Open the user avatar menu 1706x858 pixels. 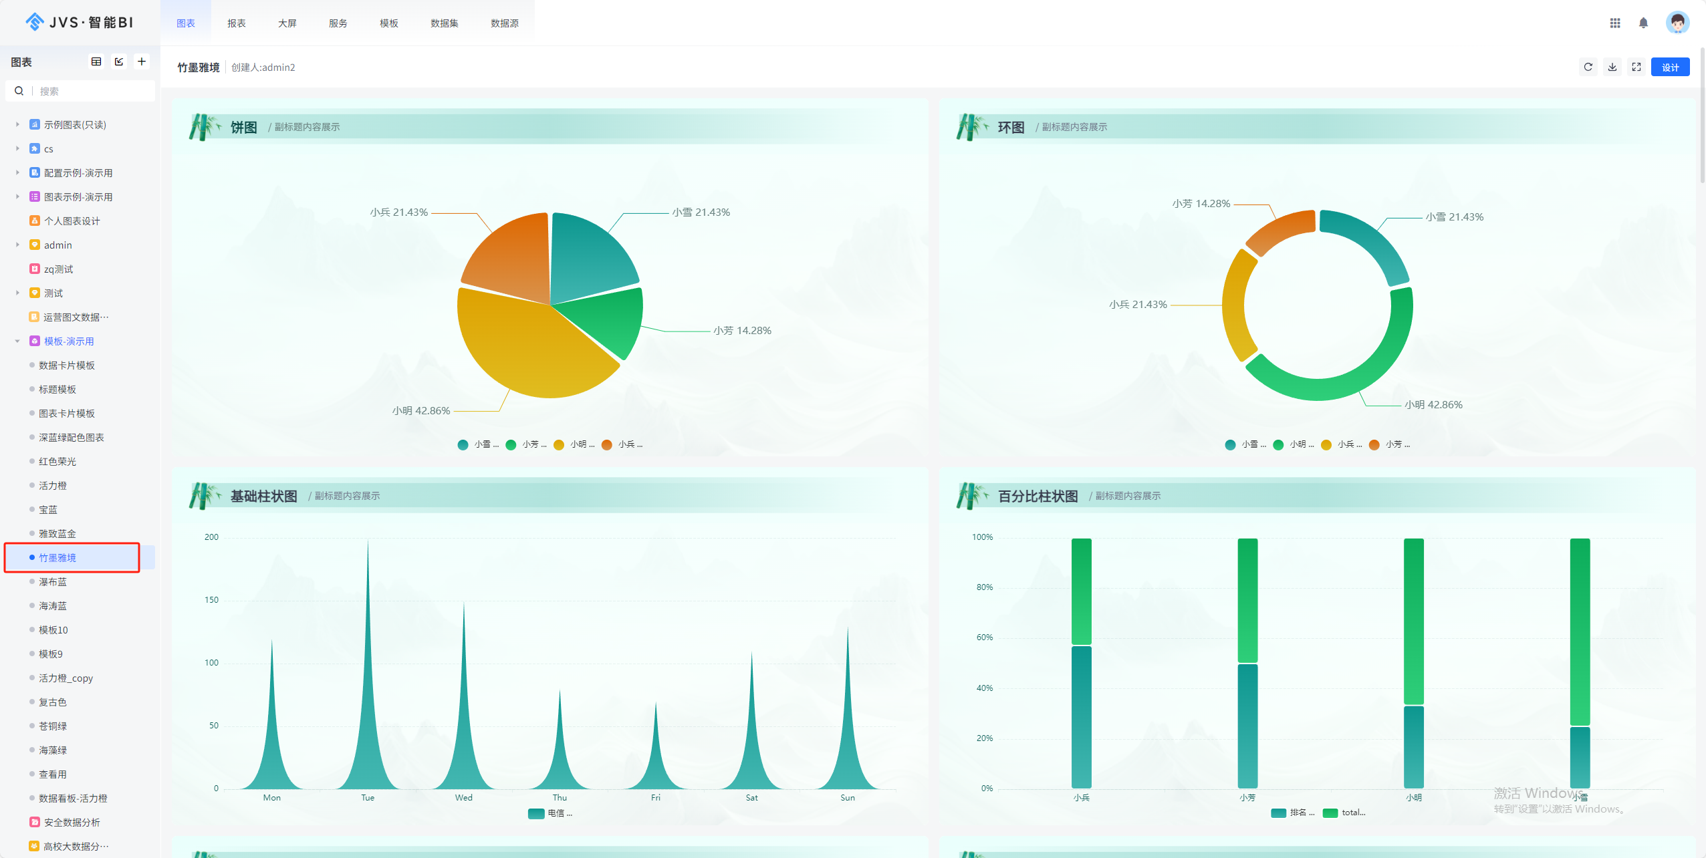coord(1677,23)
